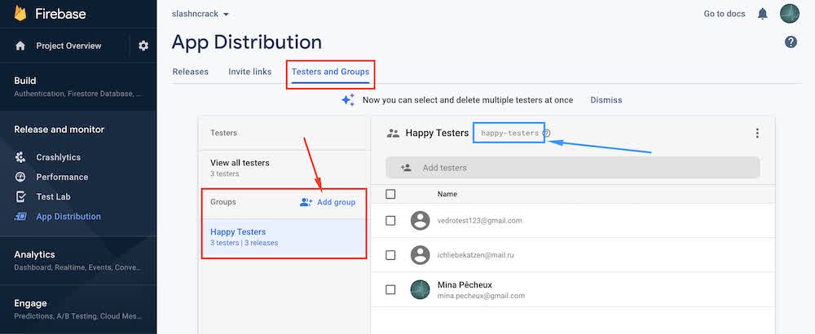Screen dimensions: 815x334
Task: Open Test Lab from the sidebar
Action: tap(53, 197)
